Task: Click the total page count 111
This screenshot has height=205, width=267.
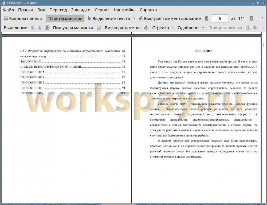Action: [x=241, y=19]
